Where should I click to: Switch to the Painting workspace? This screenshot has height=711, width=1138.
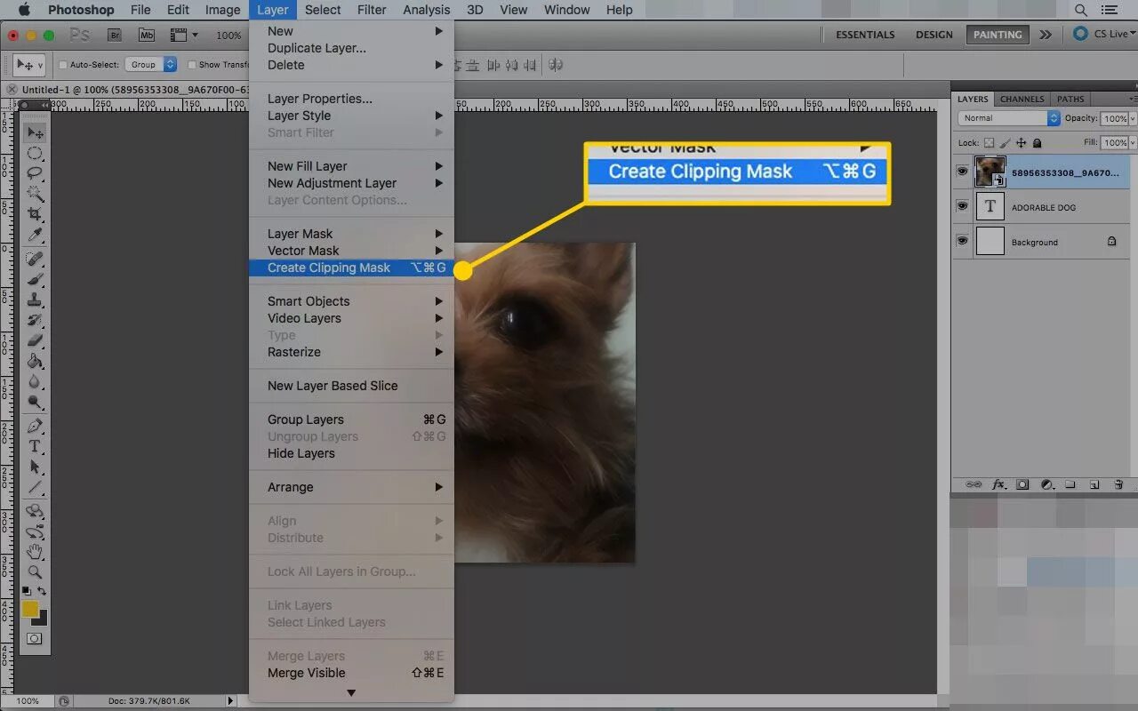point(998,35)
